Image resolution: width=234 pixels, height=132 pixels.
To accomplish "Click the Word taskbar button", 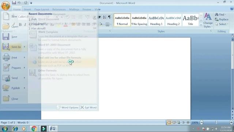I will pos(53,129).
